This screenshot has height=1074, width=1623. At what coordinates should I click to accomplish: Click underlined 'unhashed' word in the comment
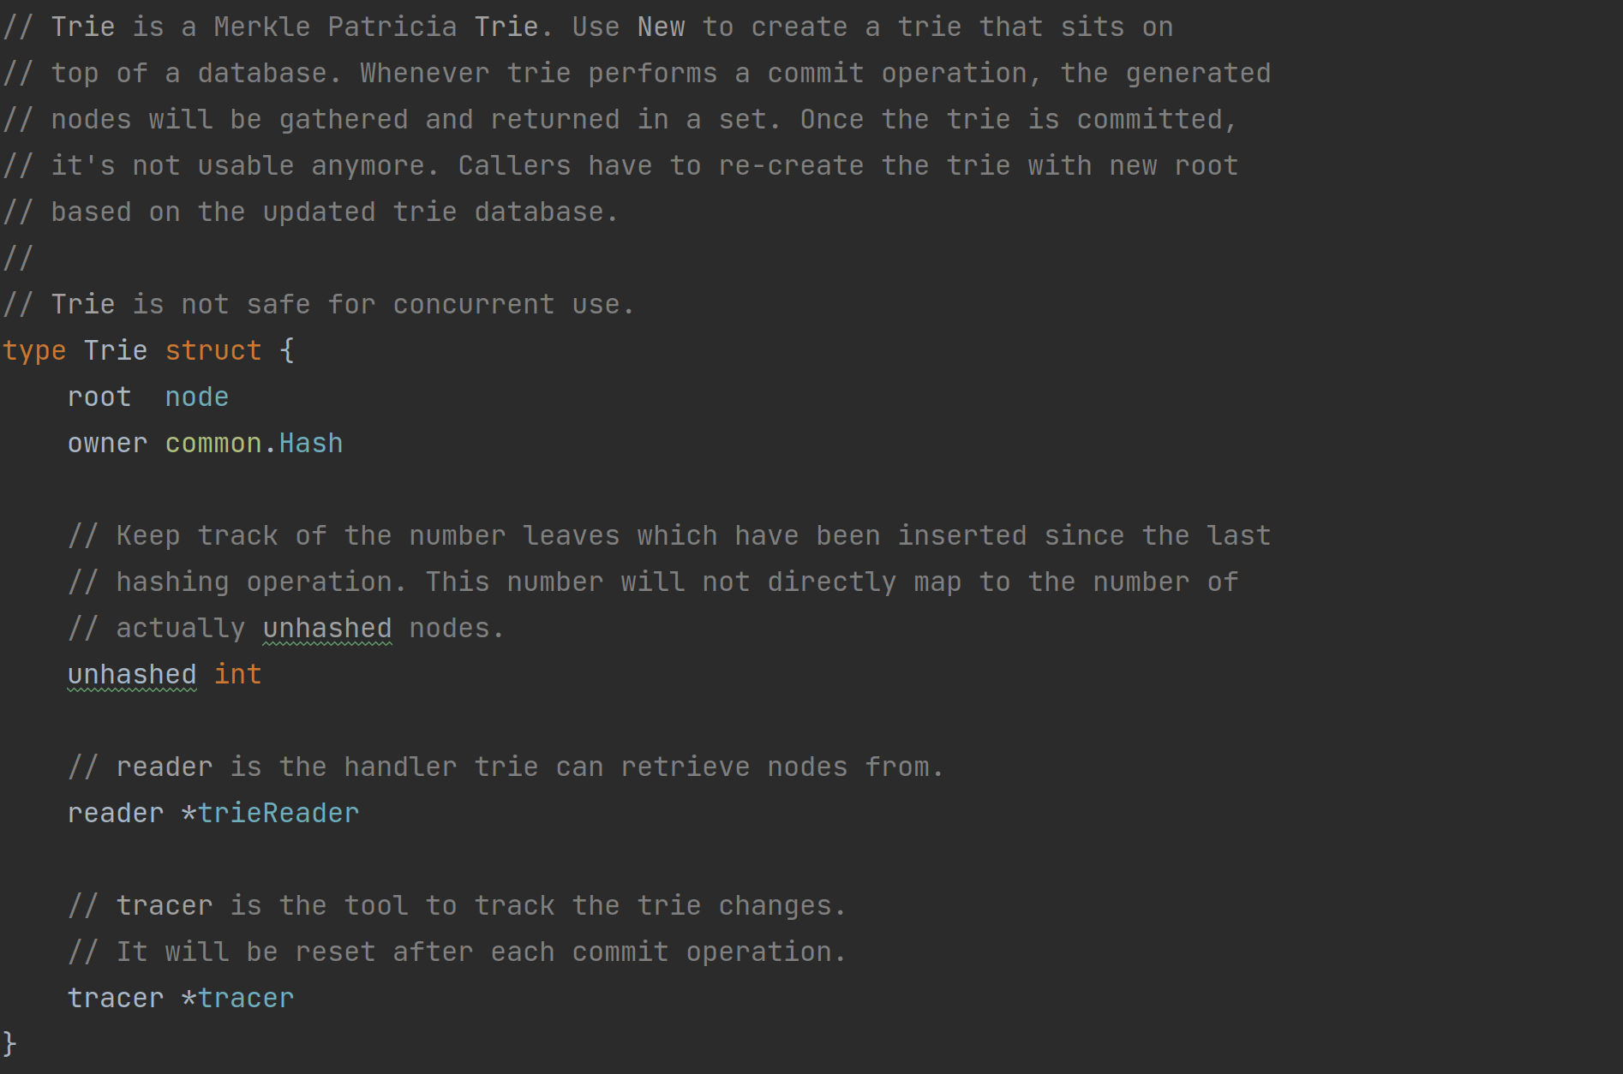click(327, 628)
